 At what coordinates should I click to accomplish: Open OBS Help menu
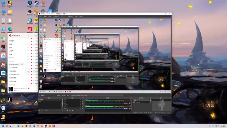tap(81, 16)
